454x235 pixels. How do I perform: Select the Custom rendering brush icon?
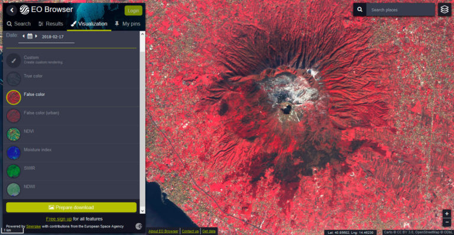point(14,60)
